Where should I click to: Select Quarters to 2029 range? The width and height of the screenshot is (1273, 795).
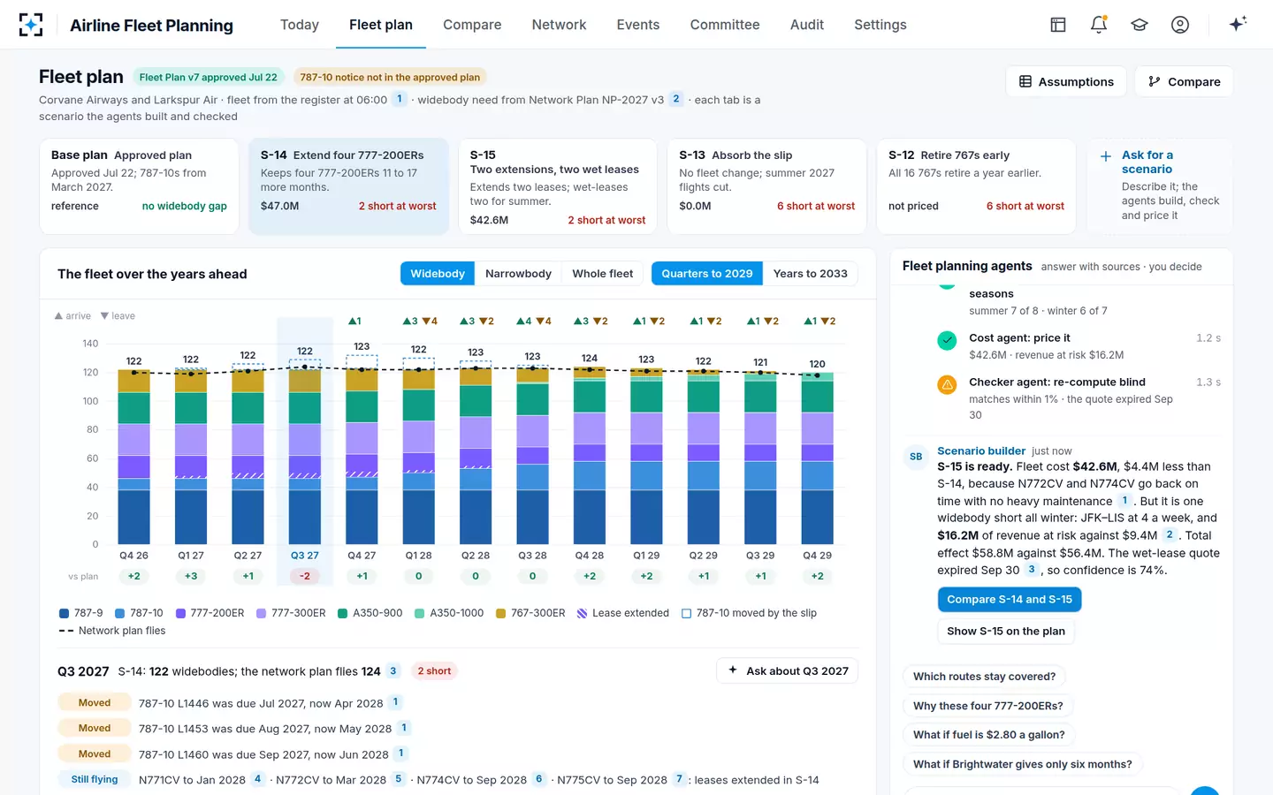707,274
